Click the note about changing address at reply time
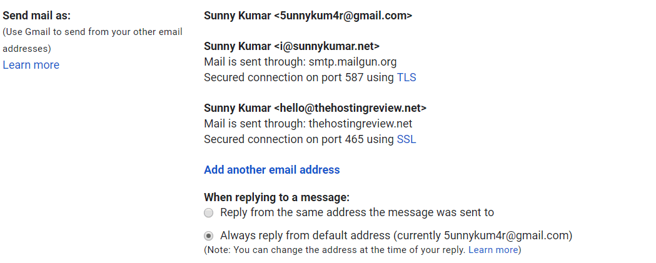 362,250
